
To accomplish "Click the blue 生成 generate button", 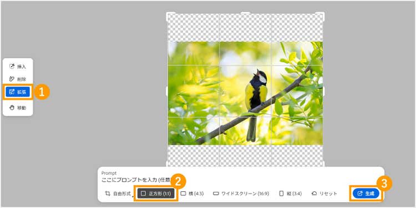I will coord(366,194).
